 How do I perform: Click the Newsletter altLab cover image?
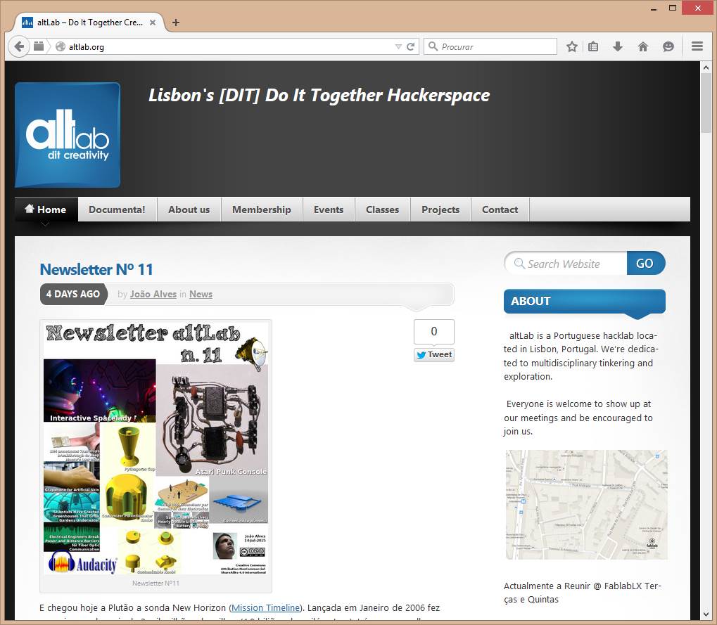tap(156, 449)
